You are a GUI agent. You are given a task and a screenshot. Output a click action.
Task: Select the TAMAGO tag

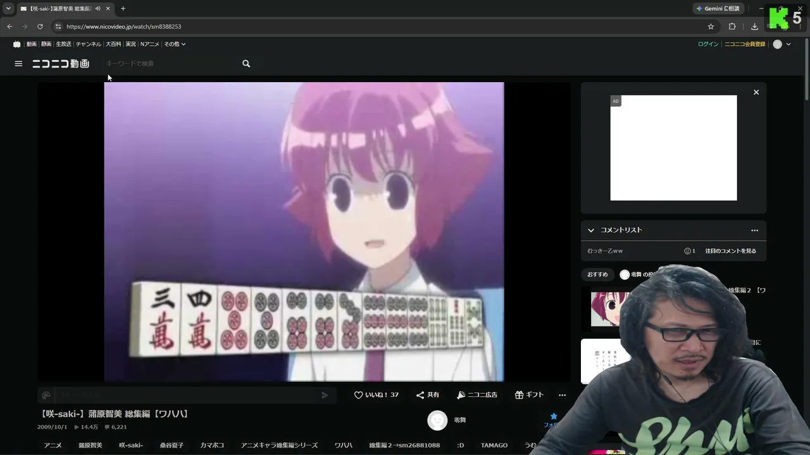(494, 446)
